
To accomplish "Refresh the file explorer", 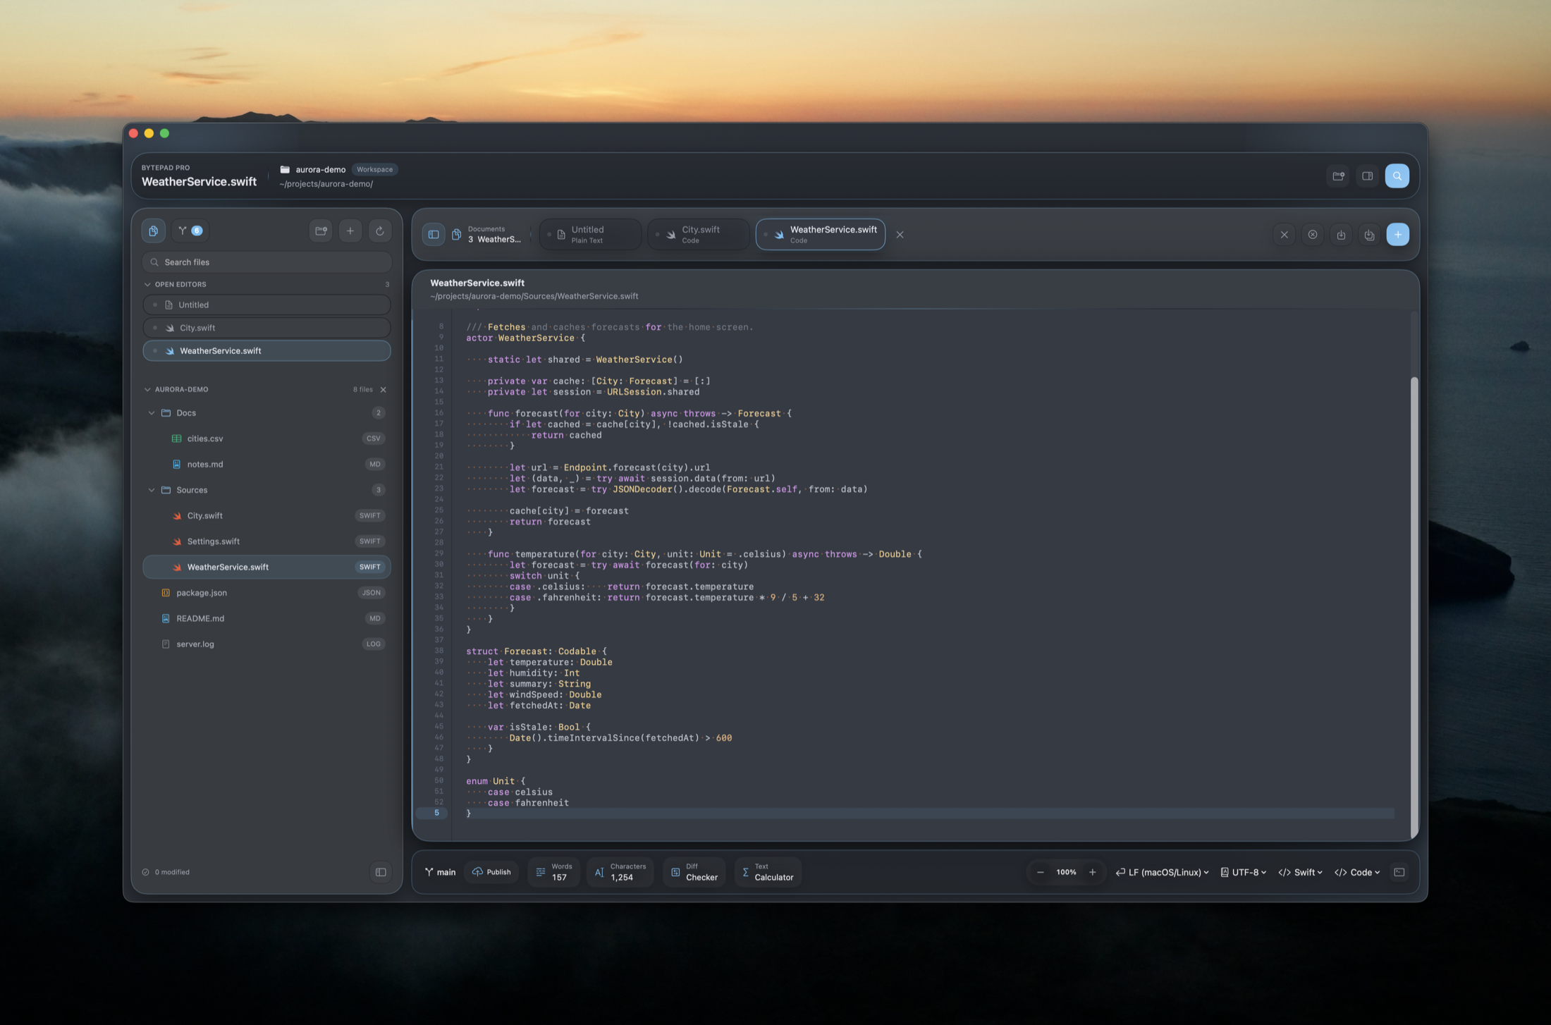I will coord(379,231).
